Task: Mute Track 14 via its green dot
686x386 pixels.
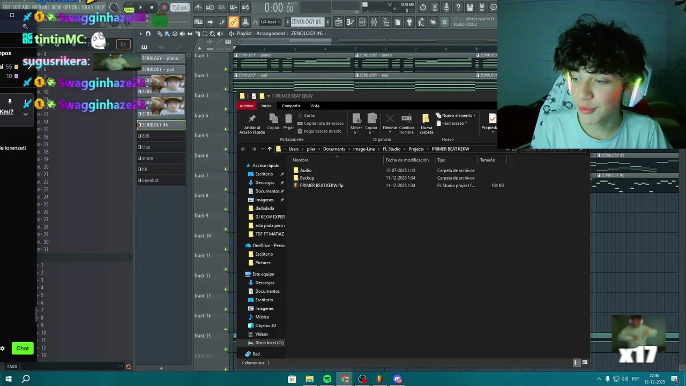Action: pos(226,329)
